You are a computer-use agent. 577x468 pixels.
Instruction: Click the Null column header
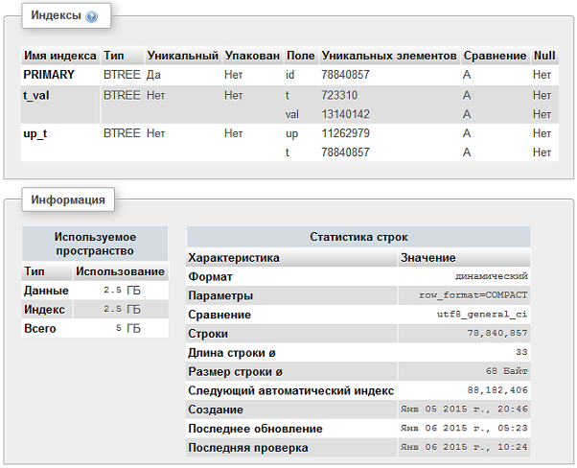pyautogui.click(x=544, y=56)
